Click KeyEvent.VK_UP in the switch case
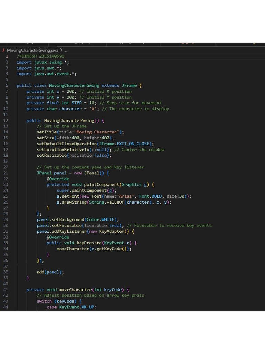This screenshot has width=265, height=354. coord(78,307)
